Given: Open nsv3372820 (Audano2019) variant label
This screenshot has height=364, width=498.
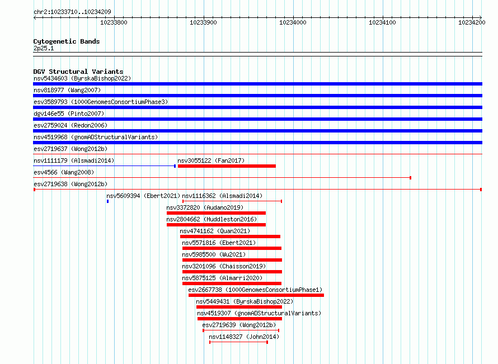Looking at the screenshot, I should [x=205, y=207].
